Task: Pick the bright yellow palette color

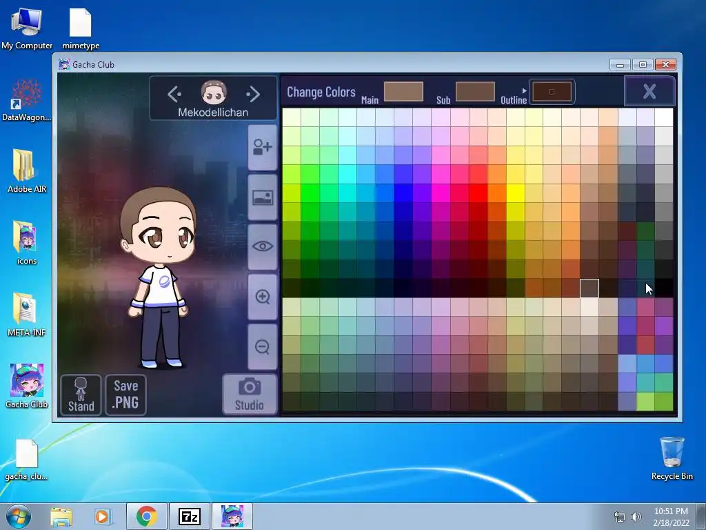Action: [515, 193]
